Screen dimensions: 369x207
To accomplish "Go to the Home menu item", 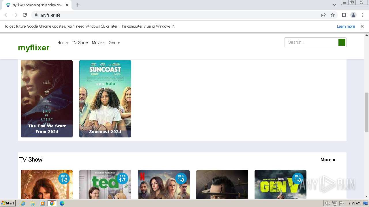I will click(x=62, y=43).
